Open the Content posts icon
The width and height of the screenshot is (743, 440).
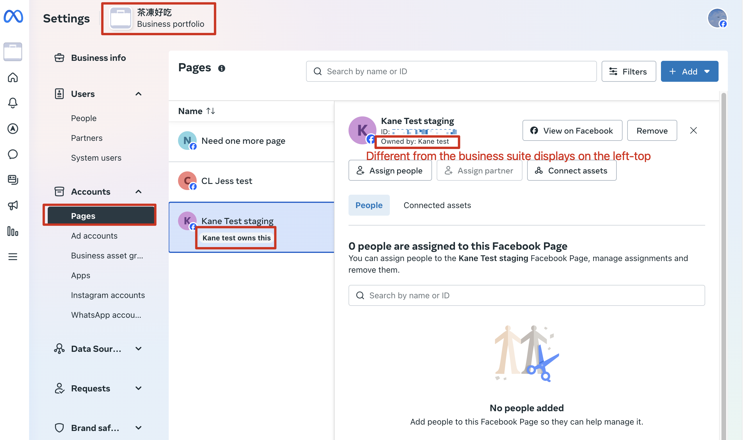coord(13,180)
